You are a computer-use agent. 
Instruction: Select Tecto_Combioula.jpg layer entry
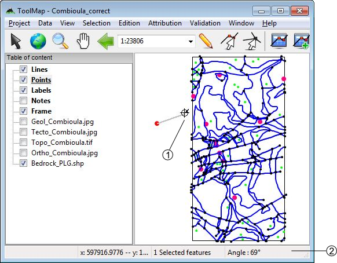coord(64,132)
